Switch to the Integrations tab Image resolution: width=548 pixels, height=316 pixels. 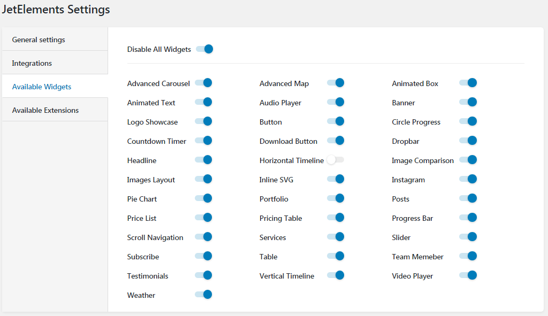point(55,63)
